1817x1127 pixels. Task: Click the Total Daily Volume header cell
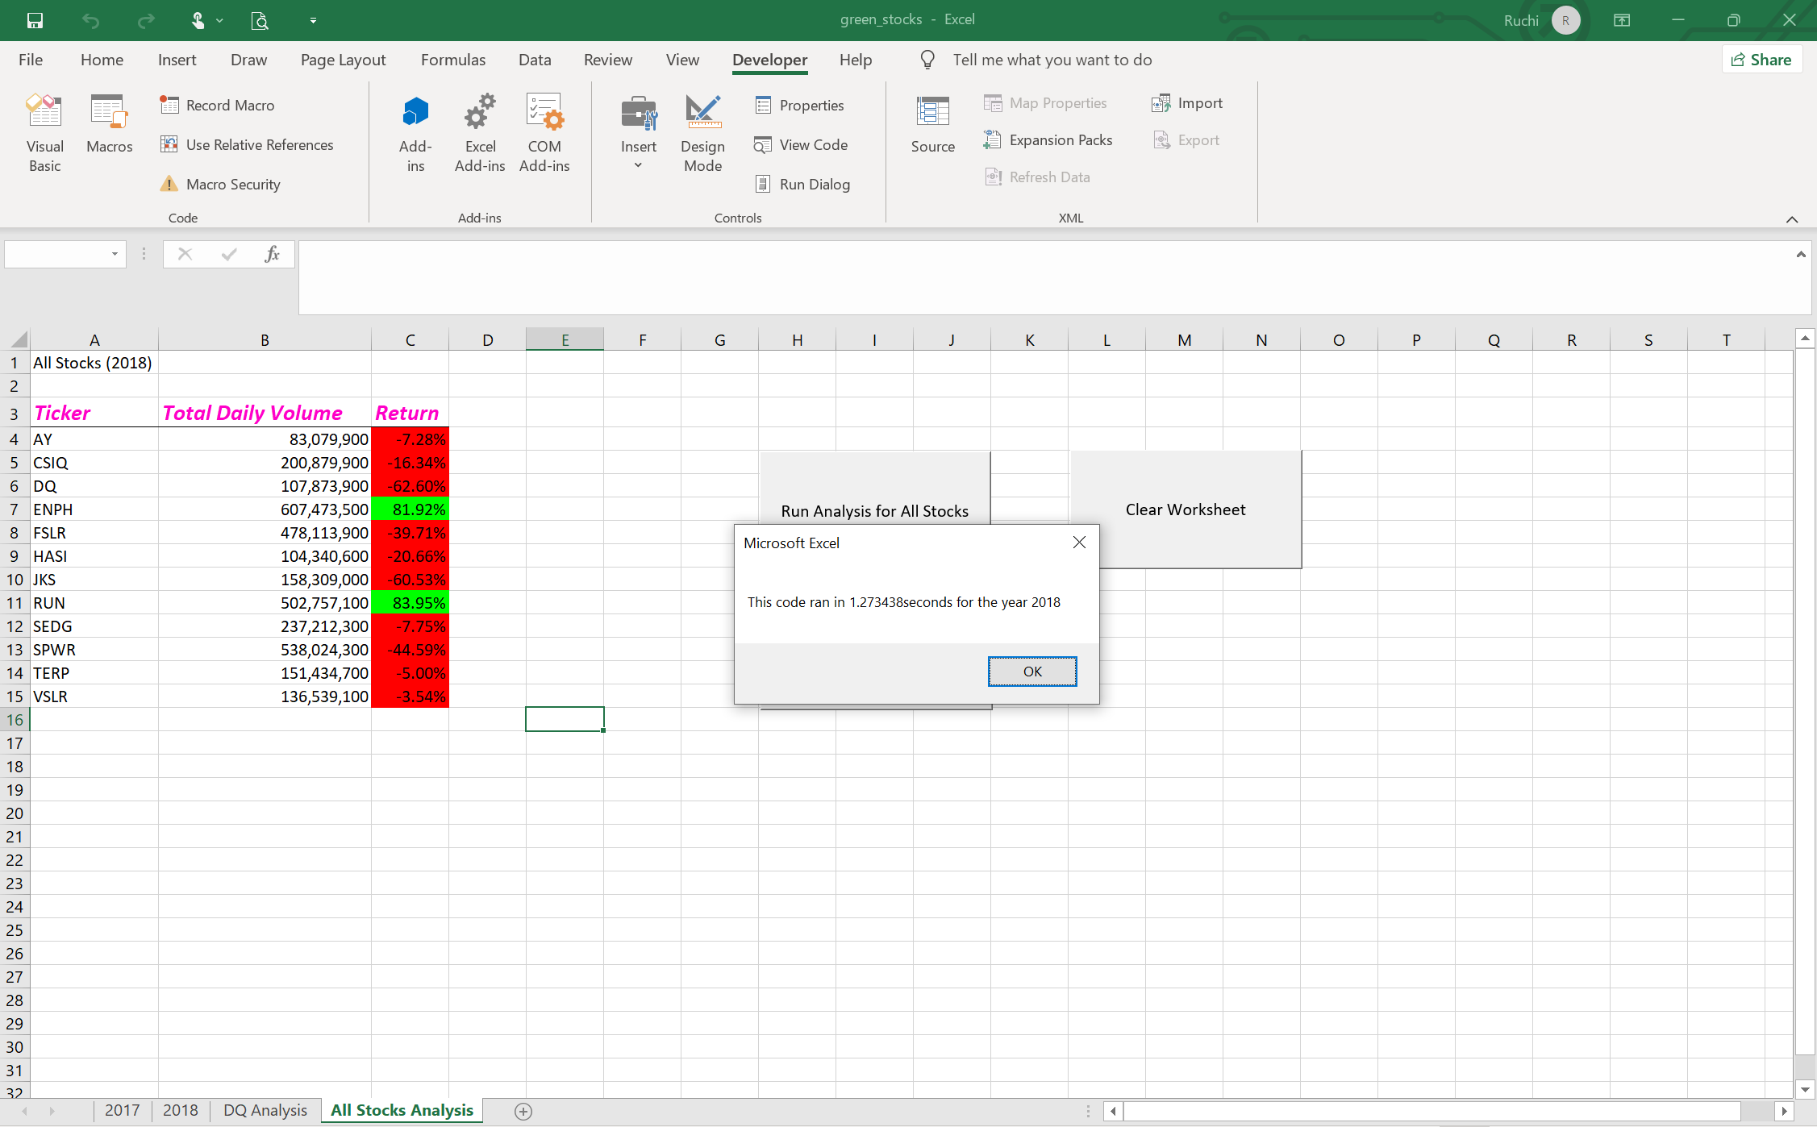point(265,412)
